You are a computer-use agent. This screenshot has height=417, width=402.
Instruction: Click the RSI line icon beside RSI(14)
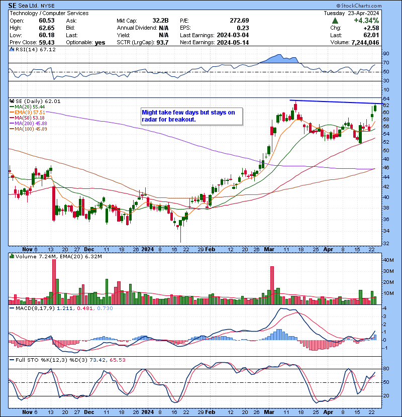[12, 49]
